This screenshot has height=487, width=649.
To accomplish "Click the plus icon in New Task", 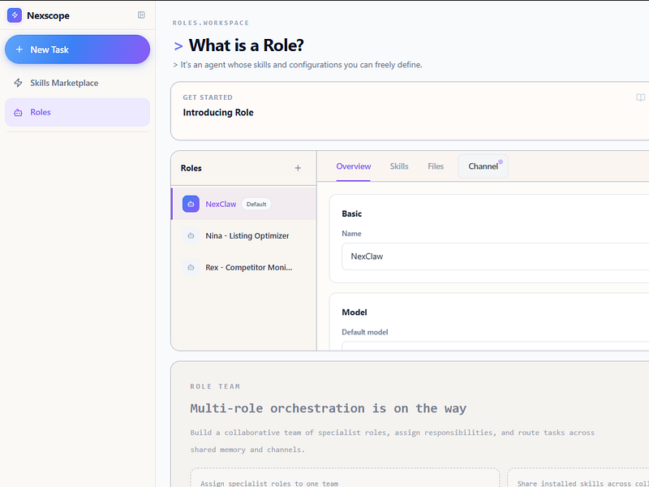I will pos(19,50).
